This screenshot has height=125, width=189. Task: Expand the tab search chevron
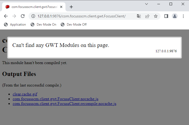(x=147, y=4)
